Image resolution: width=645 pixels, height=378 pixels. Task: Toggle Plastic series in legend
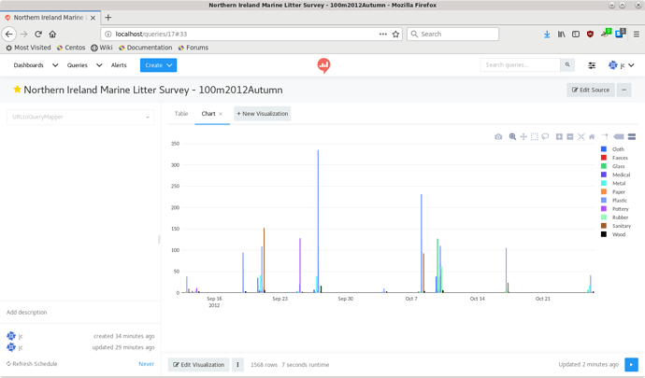[614, 201]
